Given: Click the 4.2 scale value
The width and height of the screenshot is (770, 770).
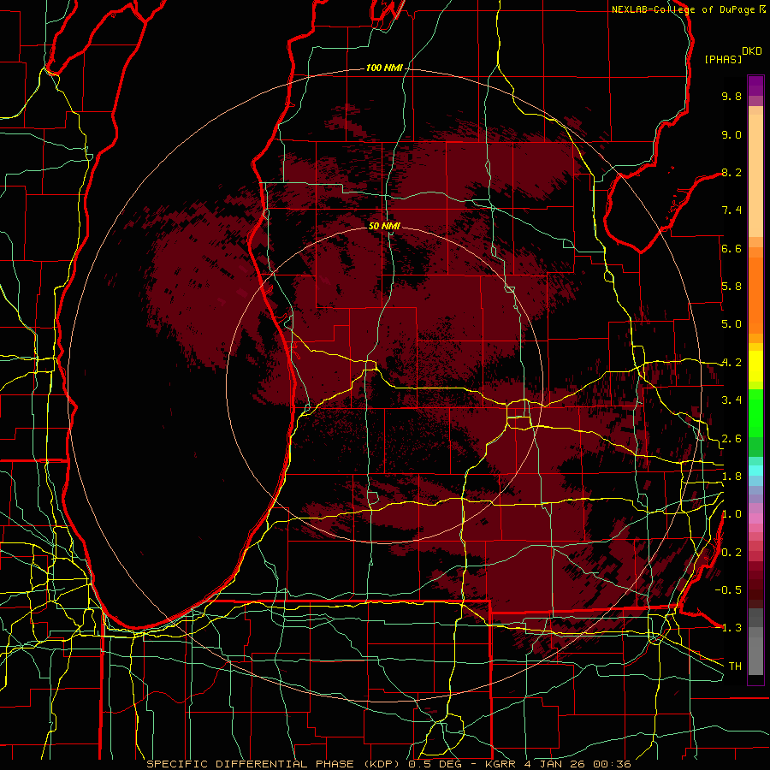Looking at the screenshot, I should [731, 363].
